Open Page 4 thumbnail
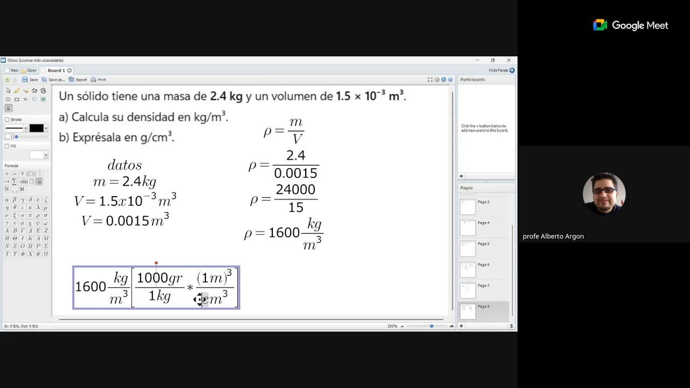The image size is (690, 388). pyautogui.click(x=468, y=227)
